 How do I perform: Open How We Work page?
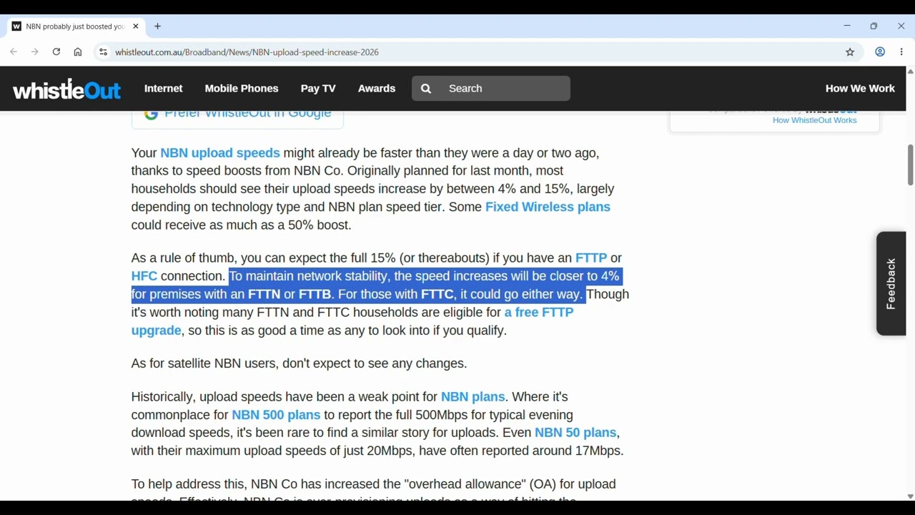860,89
